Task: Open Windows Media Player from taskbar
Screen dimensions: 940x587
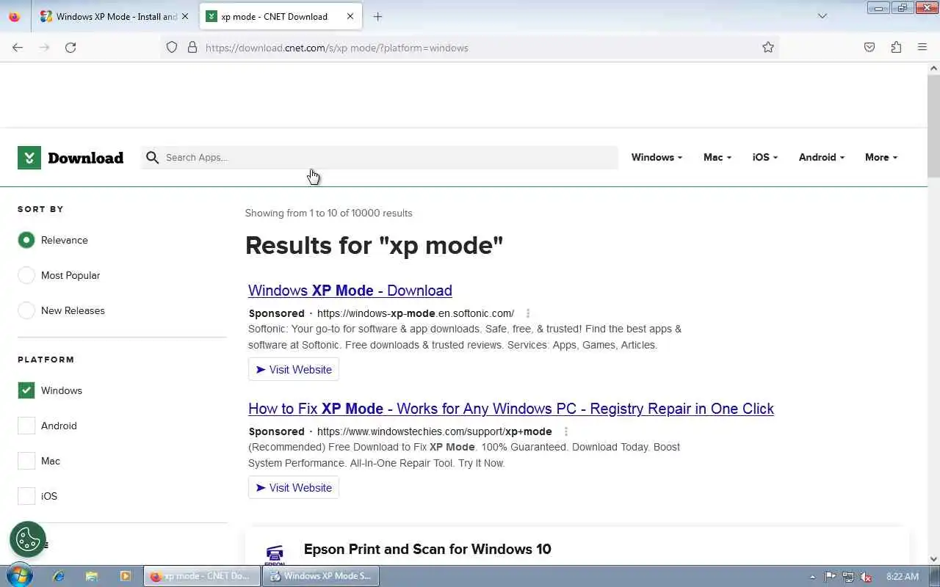Action: click(x=125, y=577)
